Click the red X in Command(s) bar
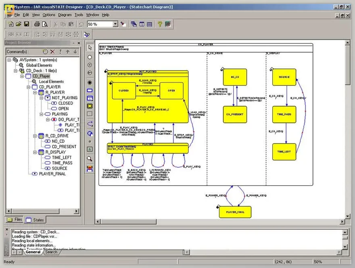The height and width of the screenshot is (268, 355). [x=52, y=52]
